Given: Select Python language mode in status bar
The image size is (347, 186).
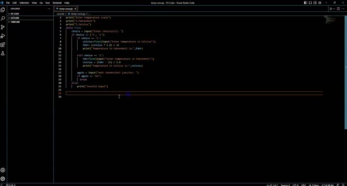Looking at the screenshot, I should [314, 185].
